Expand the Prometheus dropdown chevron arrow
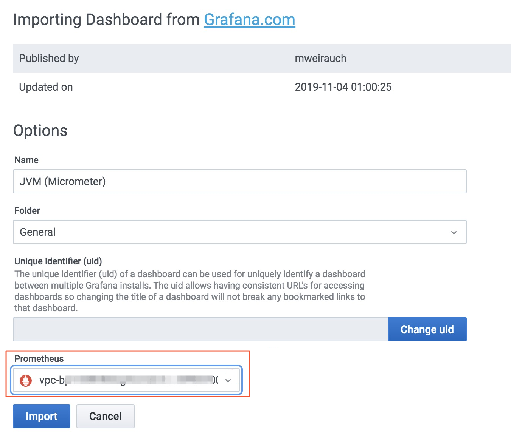511x437 pixels. click(228, 380)
